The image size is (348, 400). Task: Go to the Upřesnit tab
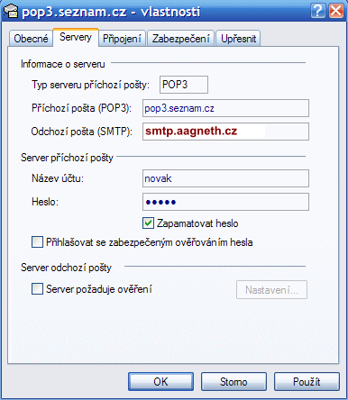(238, 39)
